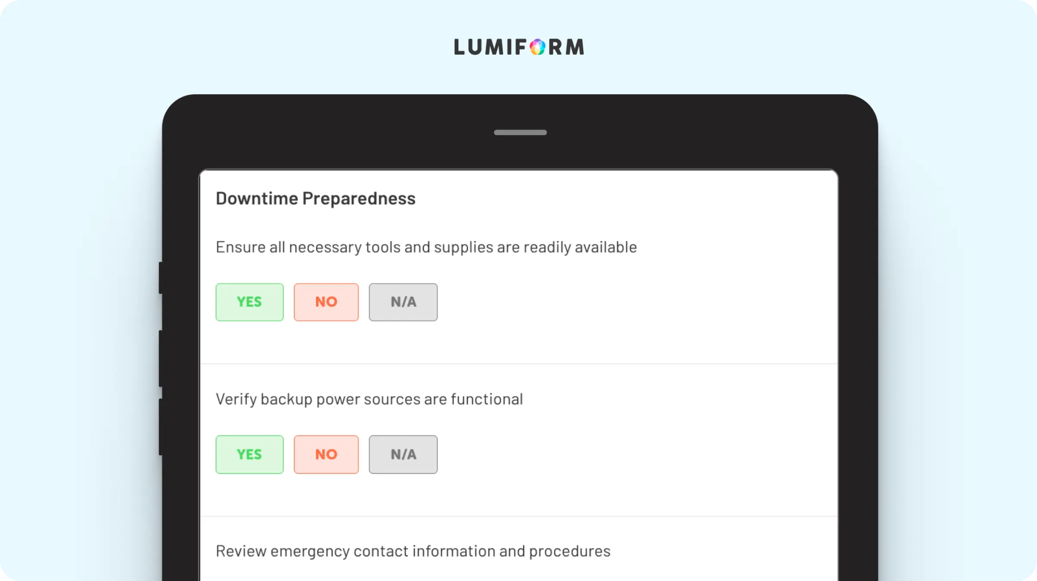Click the letter M ending the Lumiform logo

coord(575,47)
